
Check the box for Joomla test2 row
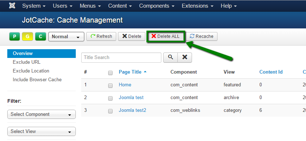point(110,111)
